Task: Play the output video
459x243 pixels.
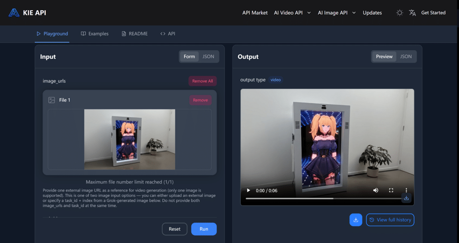Action: (x=248, y=190)
